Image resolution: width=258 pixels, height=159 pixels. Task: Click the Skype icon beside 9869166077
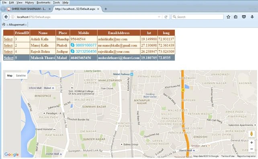(72, 45)
